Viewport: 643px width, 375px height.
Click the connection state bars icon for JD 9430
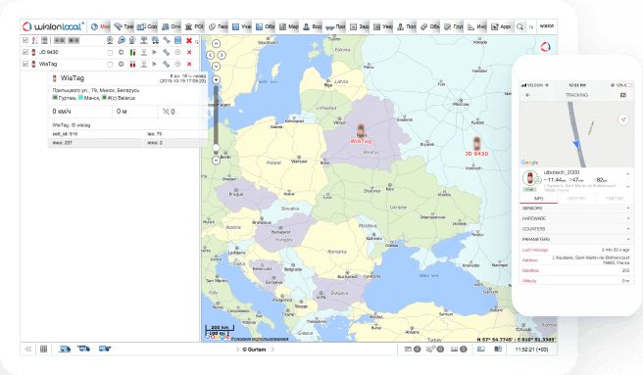132,52
